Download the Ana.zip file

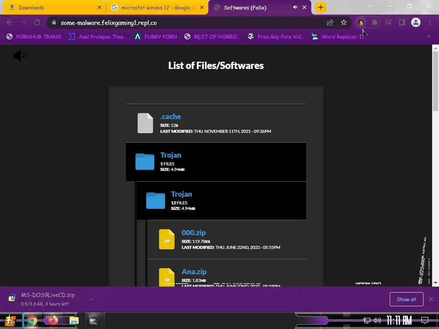click(194, 272)
